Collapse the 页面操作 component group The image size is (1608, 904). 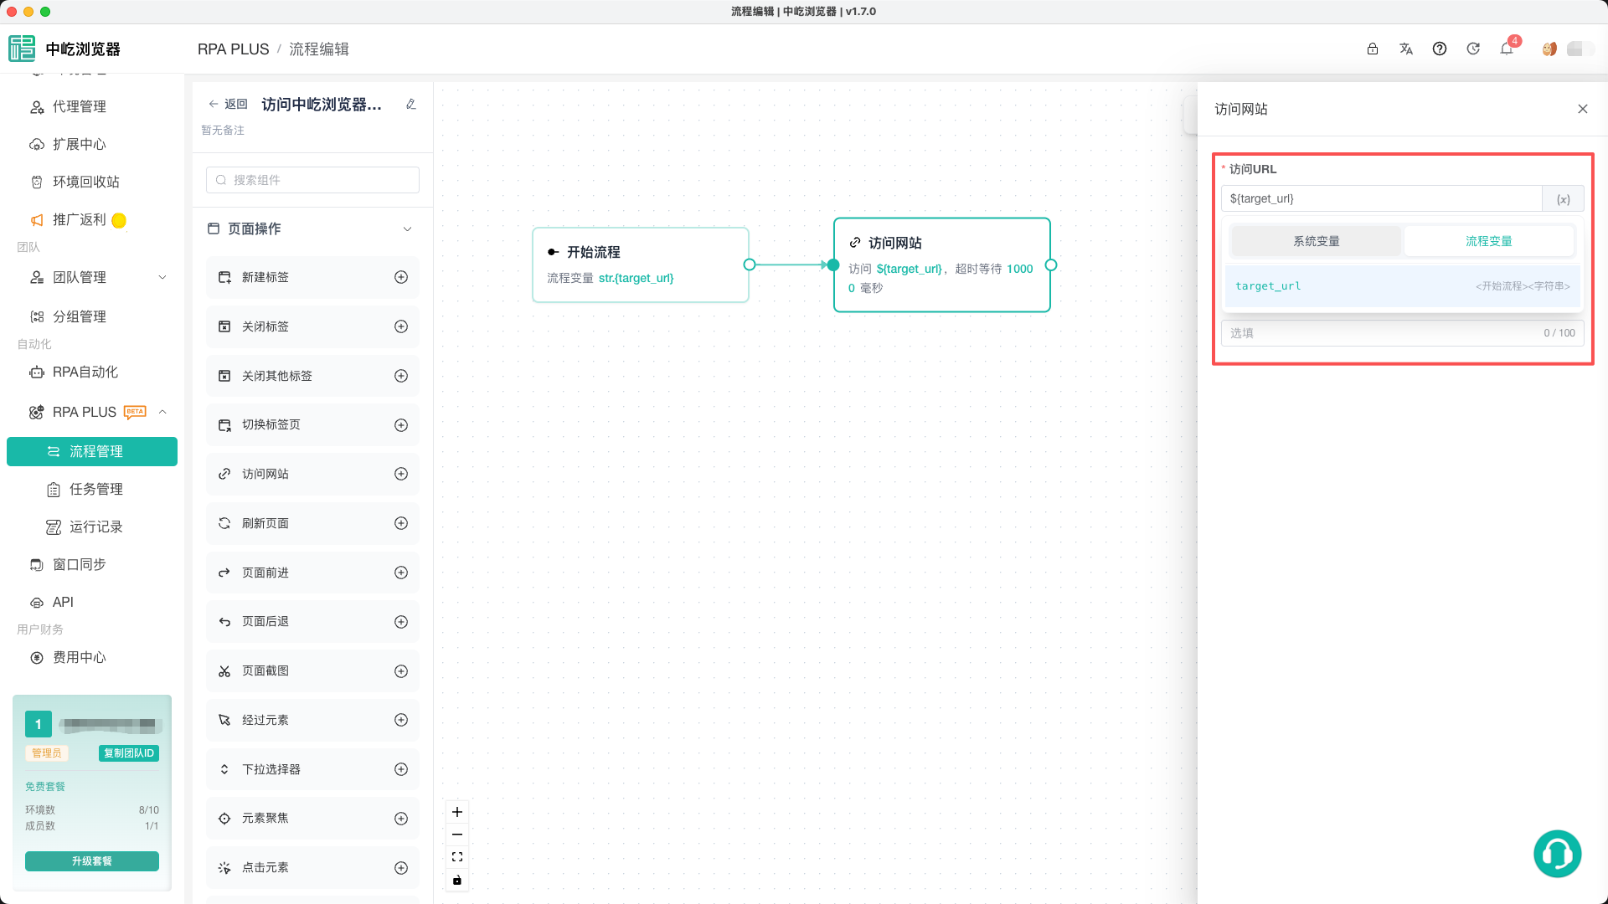(x=408, y=229)
